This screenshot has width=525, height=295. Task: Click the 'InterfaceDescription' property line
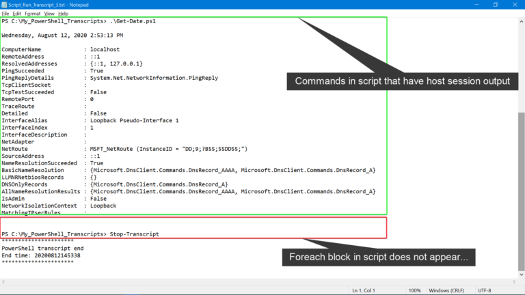[44, 135]
